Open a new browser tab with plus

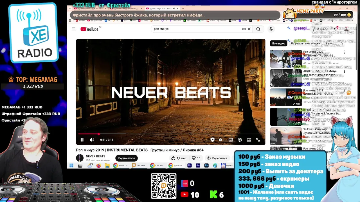click(183, 8)
